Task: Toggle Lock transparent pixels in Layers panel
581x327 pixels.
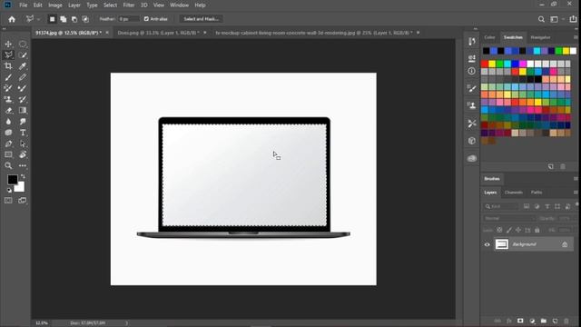Action: tap(499, 230)
